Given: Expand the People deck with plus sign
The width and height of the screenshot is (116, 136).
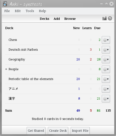Looking at the screenshot, I should 6,69.
